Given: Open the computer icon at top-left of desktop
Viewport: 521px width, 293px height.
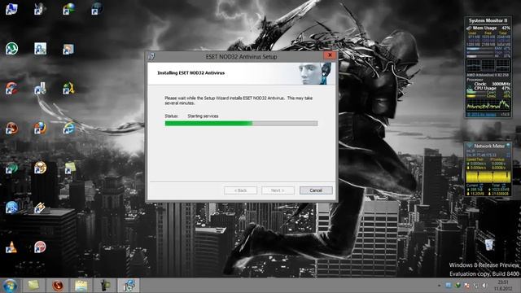Looking at the screenshot, I should click(x=11, y=9).
